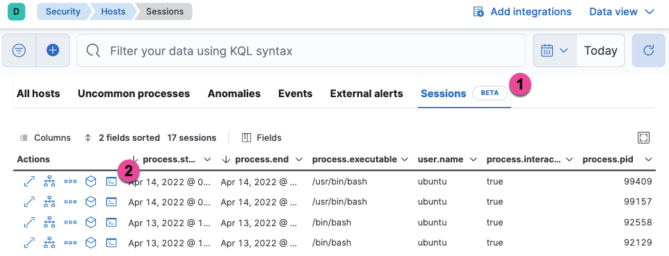Switch to the External alerts tab
669x256 pixels.
pyautogui.click(x=366, y=94)
